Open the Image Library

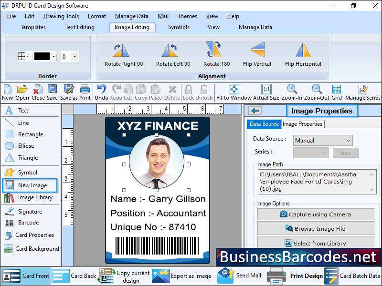(x=28, y=197)
